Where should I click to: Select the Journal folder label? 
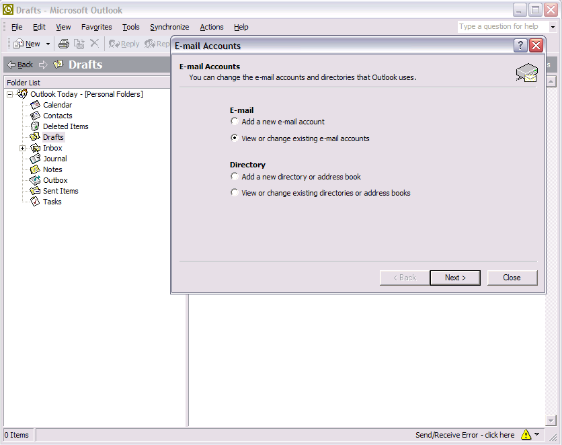(55, 159)
